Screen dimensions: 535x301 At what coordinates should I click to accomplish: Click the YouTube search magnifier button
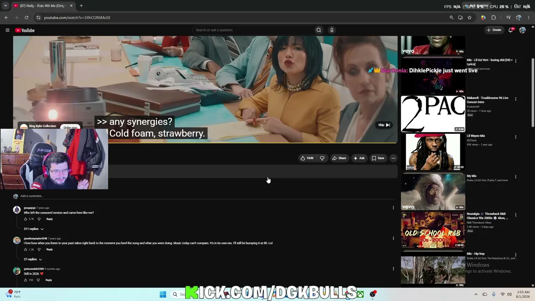click(x=318, y=30)
